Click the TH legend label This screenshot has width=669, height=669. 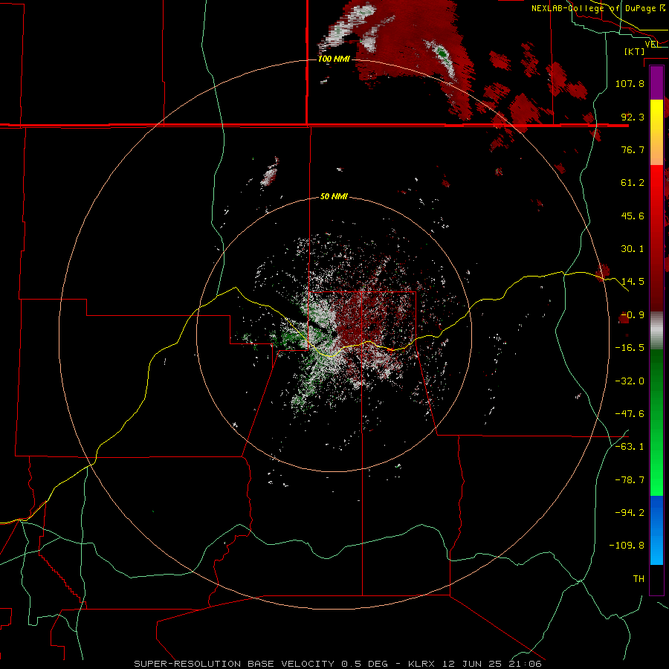pyautogui.click(x=639, y=579)
